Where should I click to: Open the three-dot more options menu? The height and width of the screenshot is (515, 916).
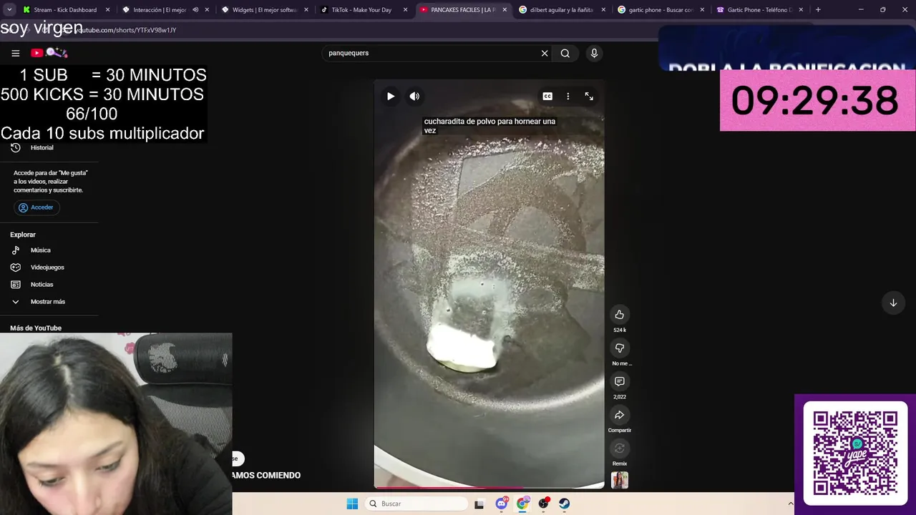coord(568,96)
